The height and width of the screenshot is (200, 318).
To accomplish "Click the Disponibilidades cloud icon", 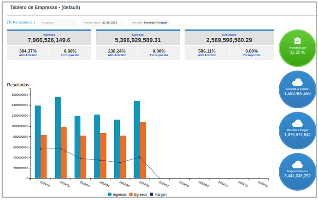I will (x=297, y=165).
